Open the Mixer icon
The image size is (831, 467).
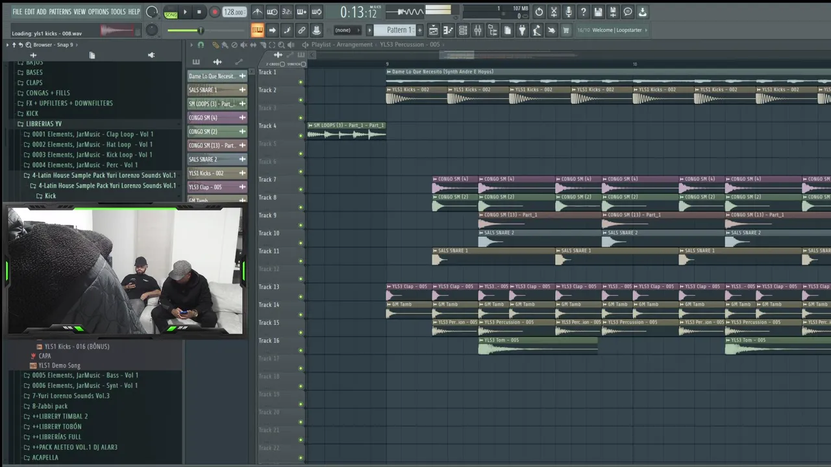point(478,30)
